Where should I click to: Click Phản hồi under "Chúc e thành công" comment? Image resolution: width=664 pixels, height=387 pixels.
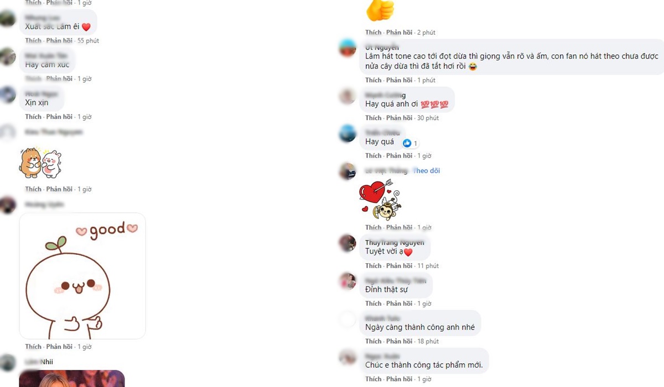(x=400, y=379)
